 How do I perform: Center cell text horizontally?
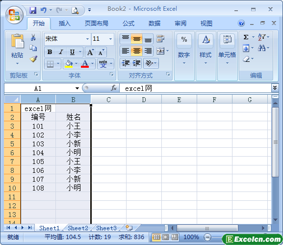(x=137, y=51)
